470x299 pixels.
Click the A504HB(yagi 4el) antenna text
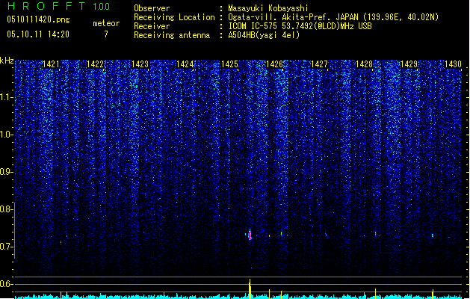[264, 35]
